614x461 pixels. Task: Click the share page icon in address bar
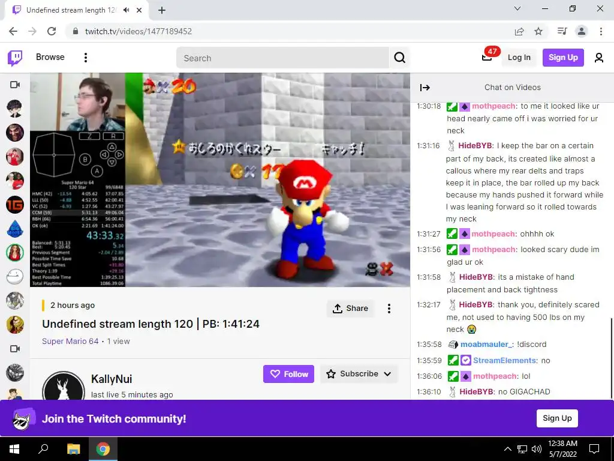tap(519, 31)
